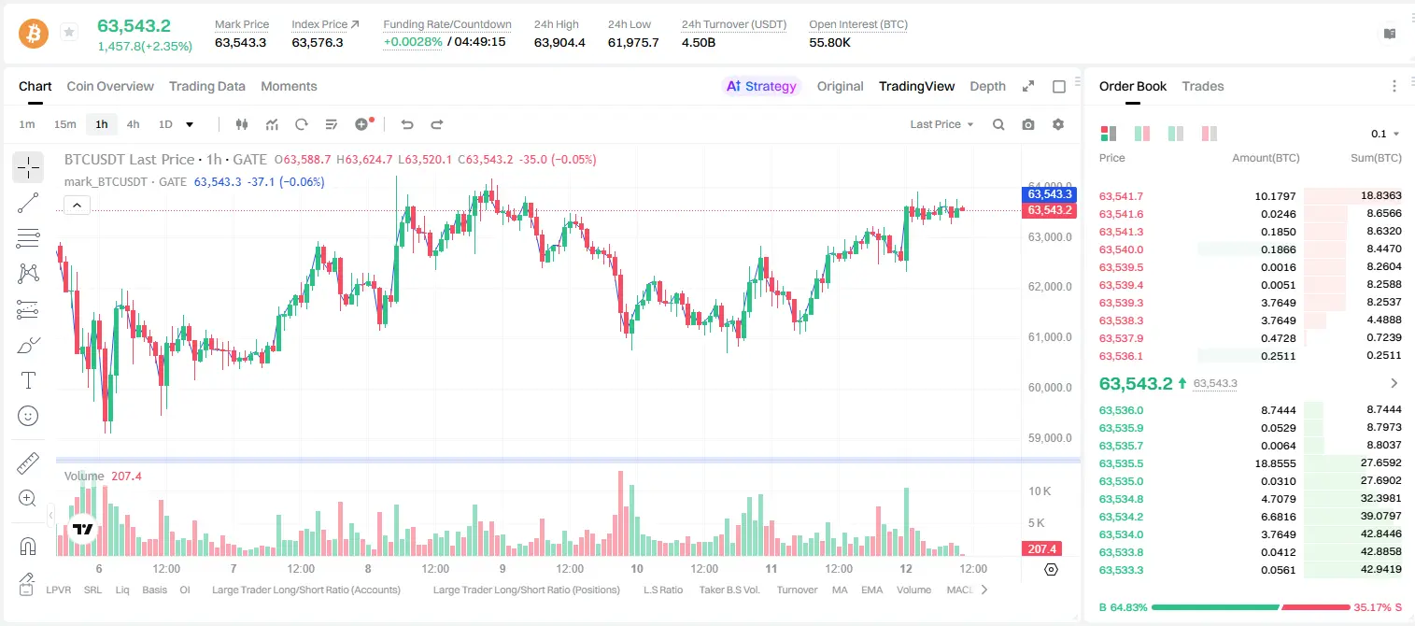Viewport: 1415px width, 626px height.
Task: Toggle the square layout icon near Depth
Action: pyautogui.click(x=1059, y=86)
